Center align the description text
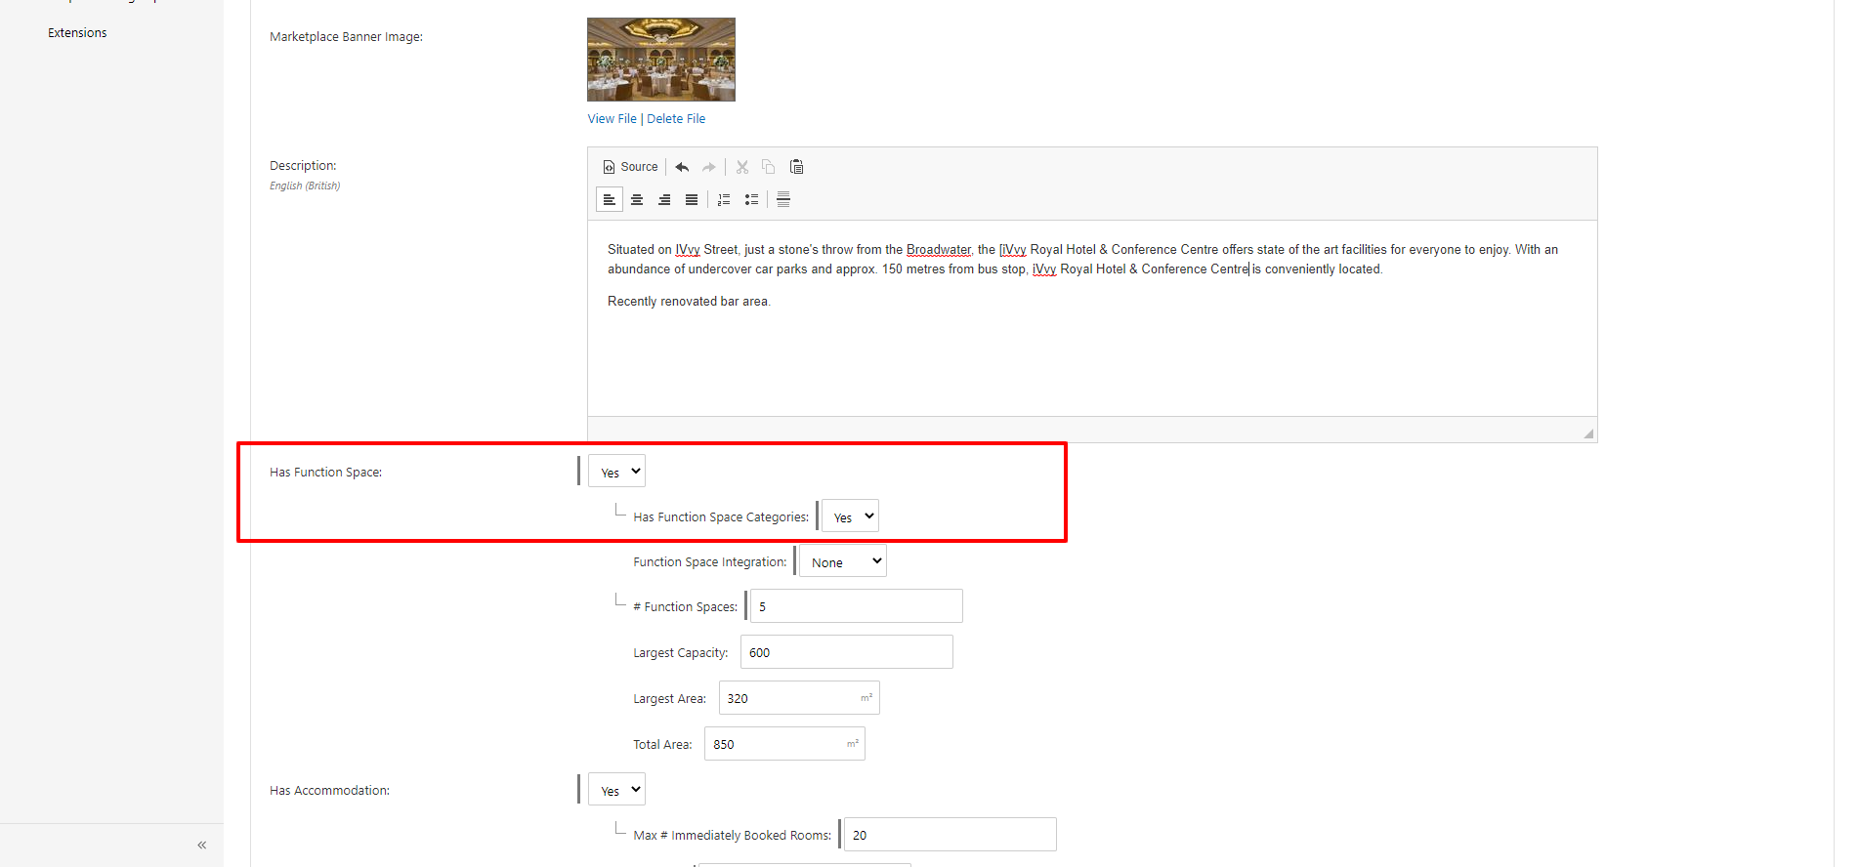The image size is (1859, 867). click(637, 199)
